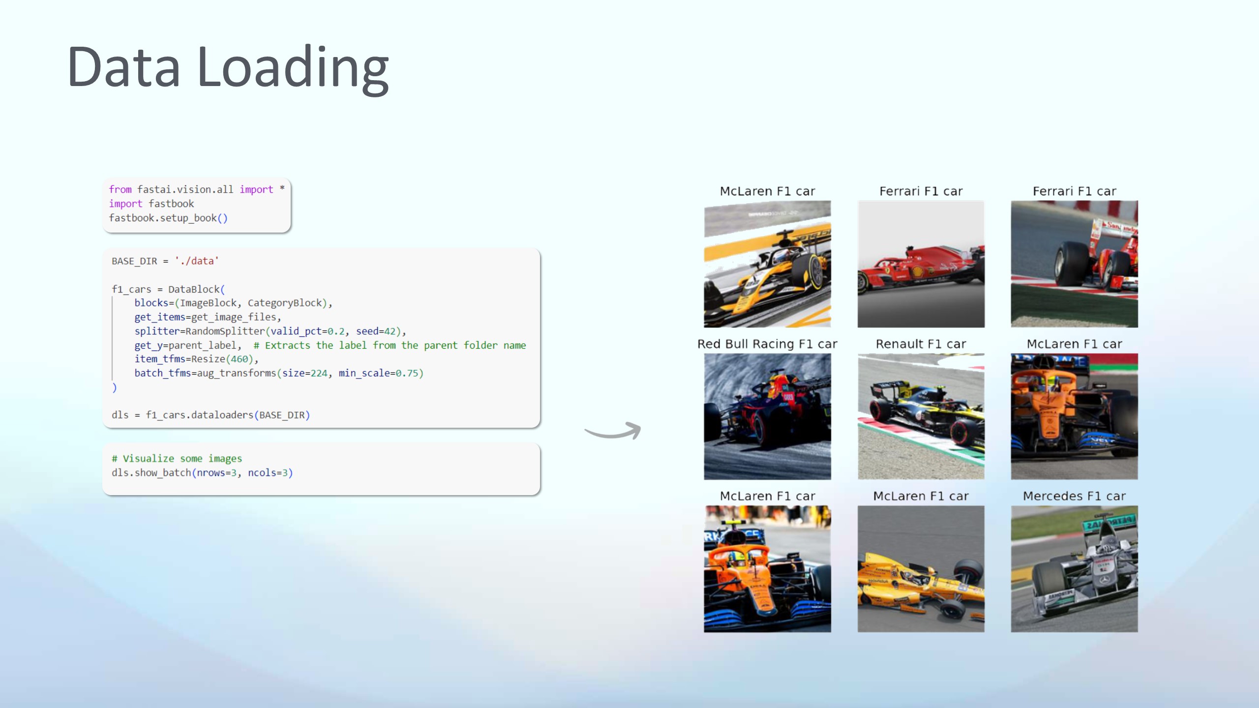Image resolution: width=1259 pixels, height=708 pixels.
Task: Click the bottom-left McLaren F1 car image
Action: point(767,568)
